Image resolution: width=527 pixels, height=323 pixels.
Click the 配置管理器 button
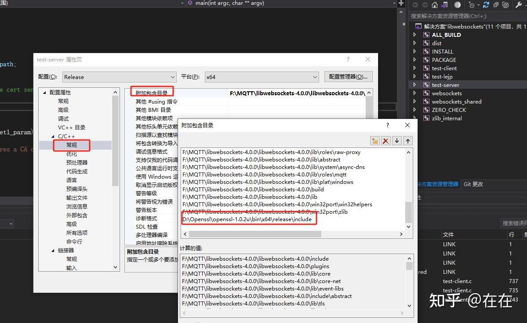(348, 76)
